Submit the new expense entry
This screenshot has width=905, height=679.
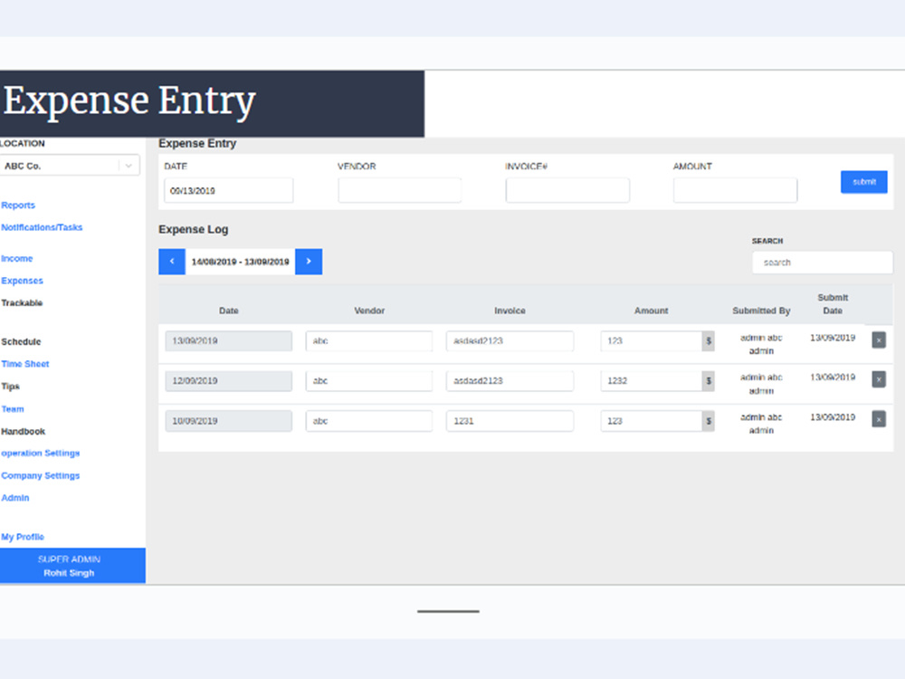(x=863, y=181)
